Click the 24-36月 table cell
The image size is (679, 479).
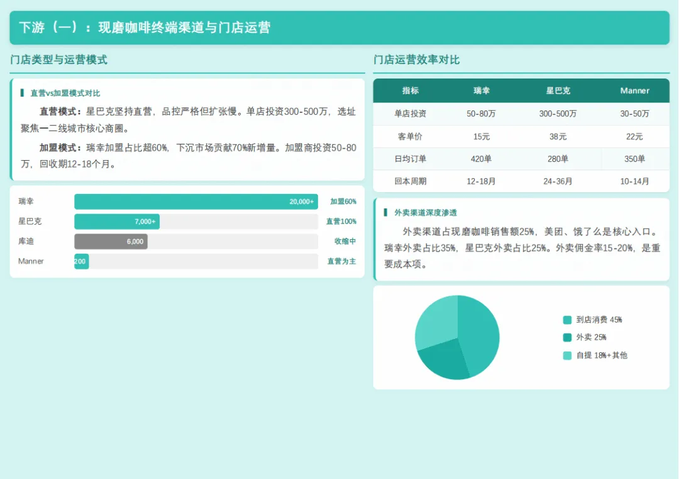(558, 181)
